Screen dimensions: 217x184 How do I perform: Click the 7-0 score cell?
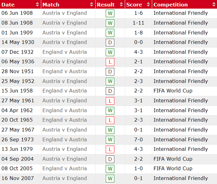click(138, 140)
